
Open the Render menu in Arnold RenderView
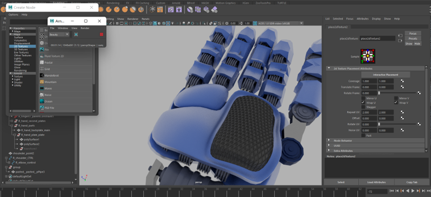[85, 28]
